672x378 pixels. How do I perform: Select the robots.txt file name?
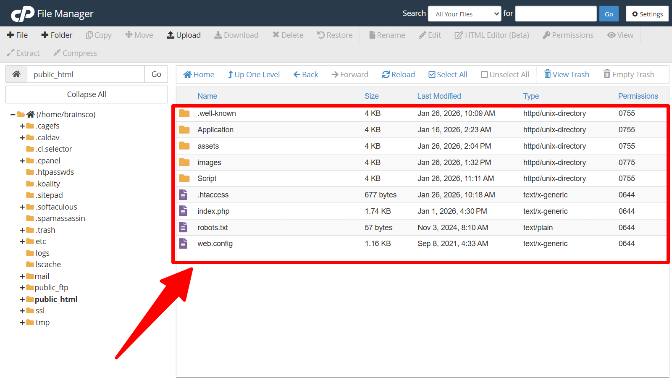point(213,228)
